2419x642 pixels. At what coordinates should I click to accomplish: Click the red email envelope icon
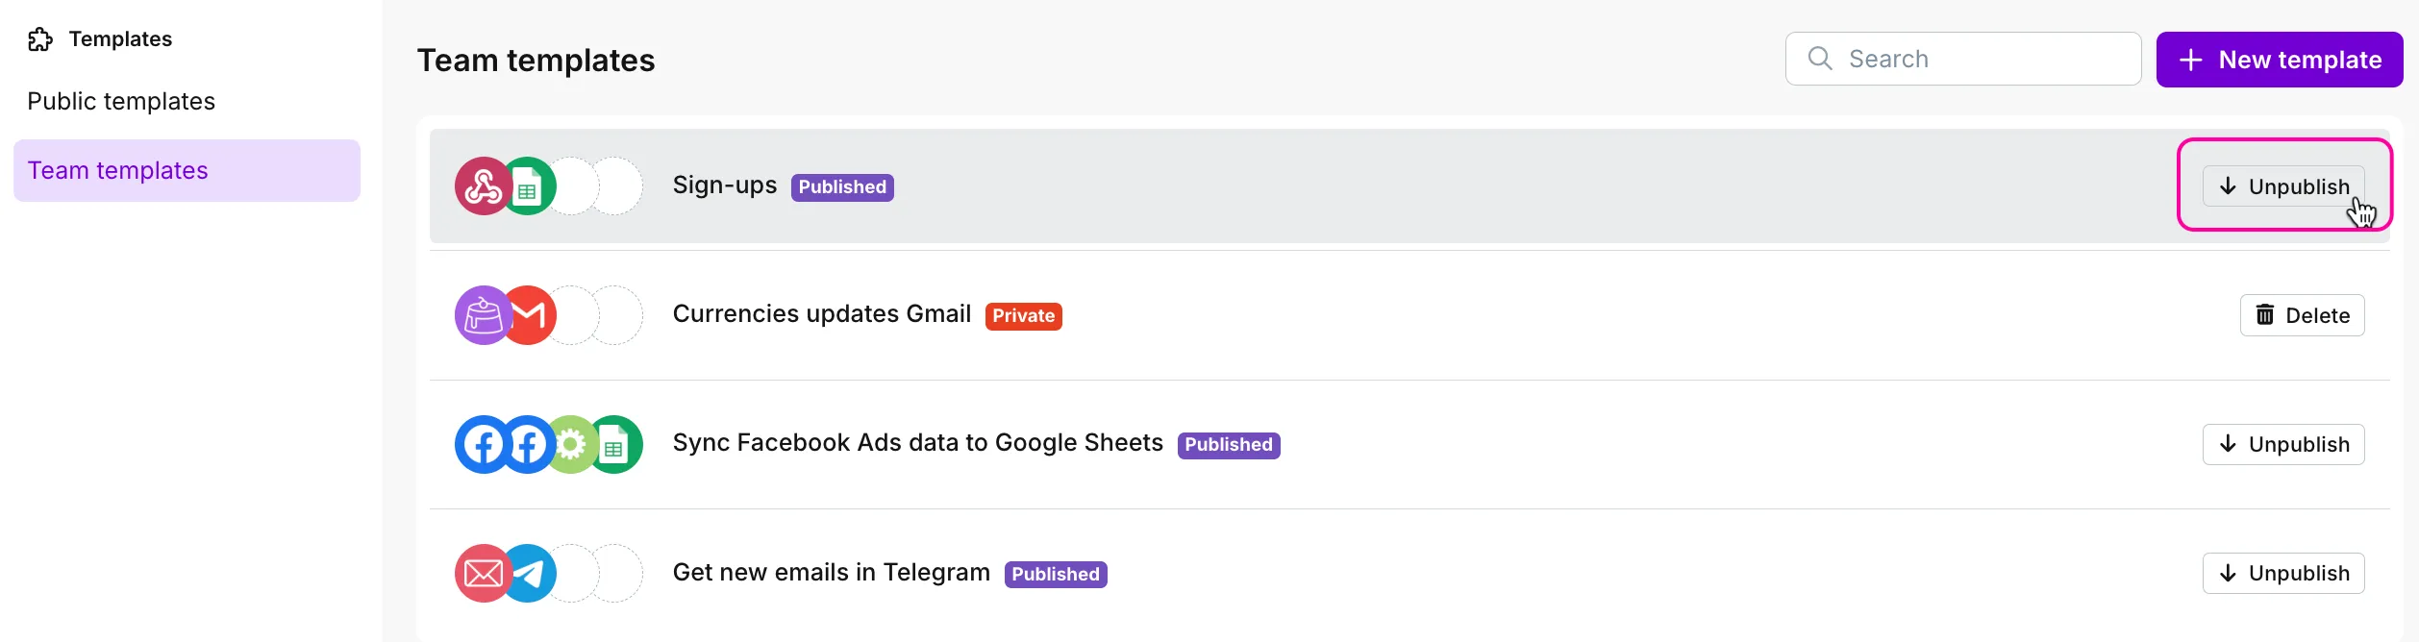click(x=483, y=574)
